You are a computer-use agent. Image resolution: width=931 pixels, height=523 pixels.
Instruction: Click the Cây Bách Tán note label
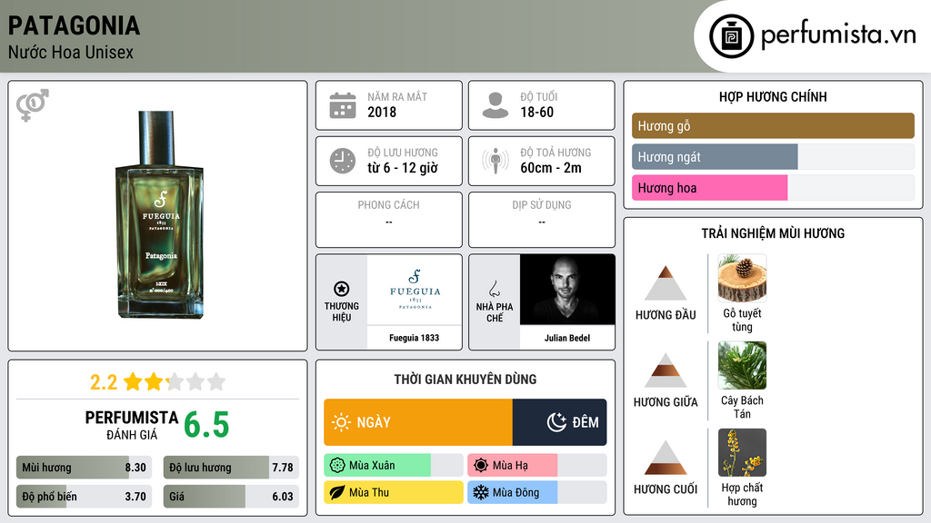[742, 407]
